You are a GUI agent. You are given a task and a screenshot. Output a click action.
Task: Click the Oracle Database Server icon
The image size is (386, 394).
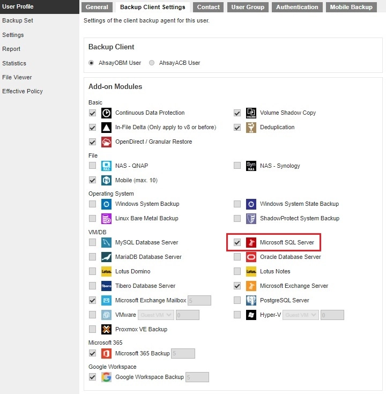(x=251, y=257)
